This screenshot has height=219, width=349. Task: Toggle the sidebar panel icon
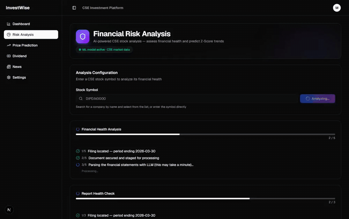(x=74, y=8)
